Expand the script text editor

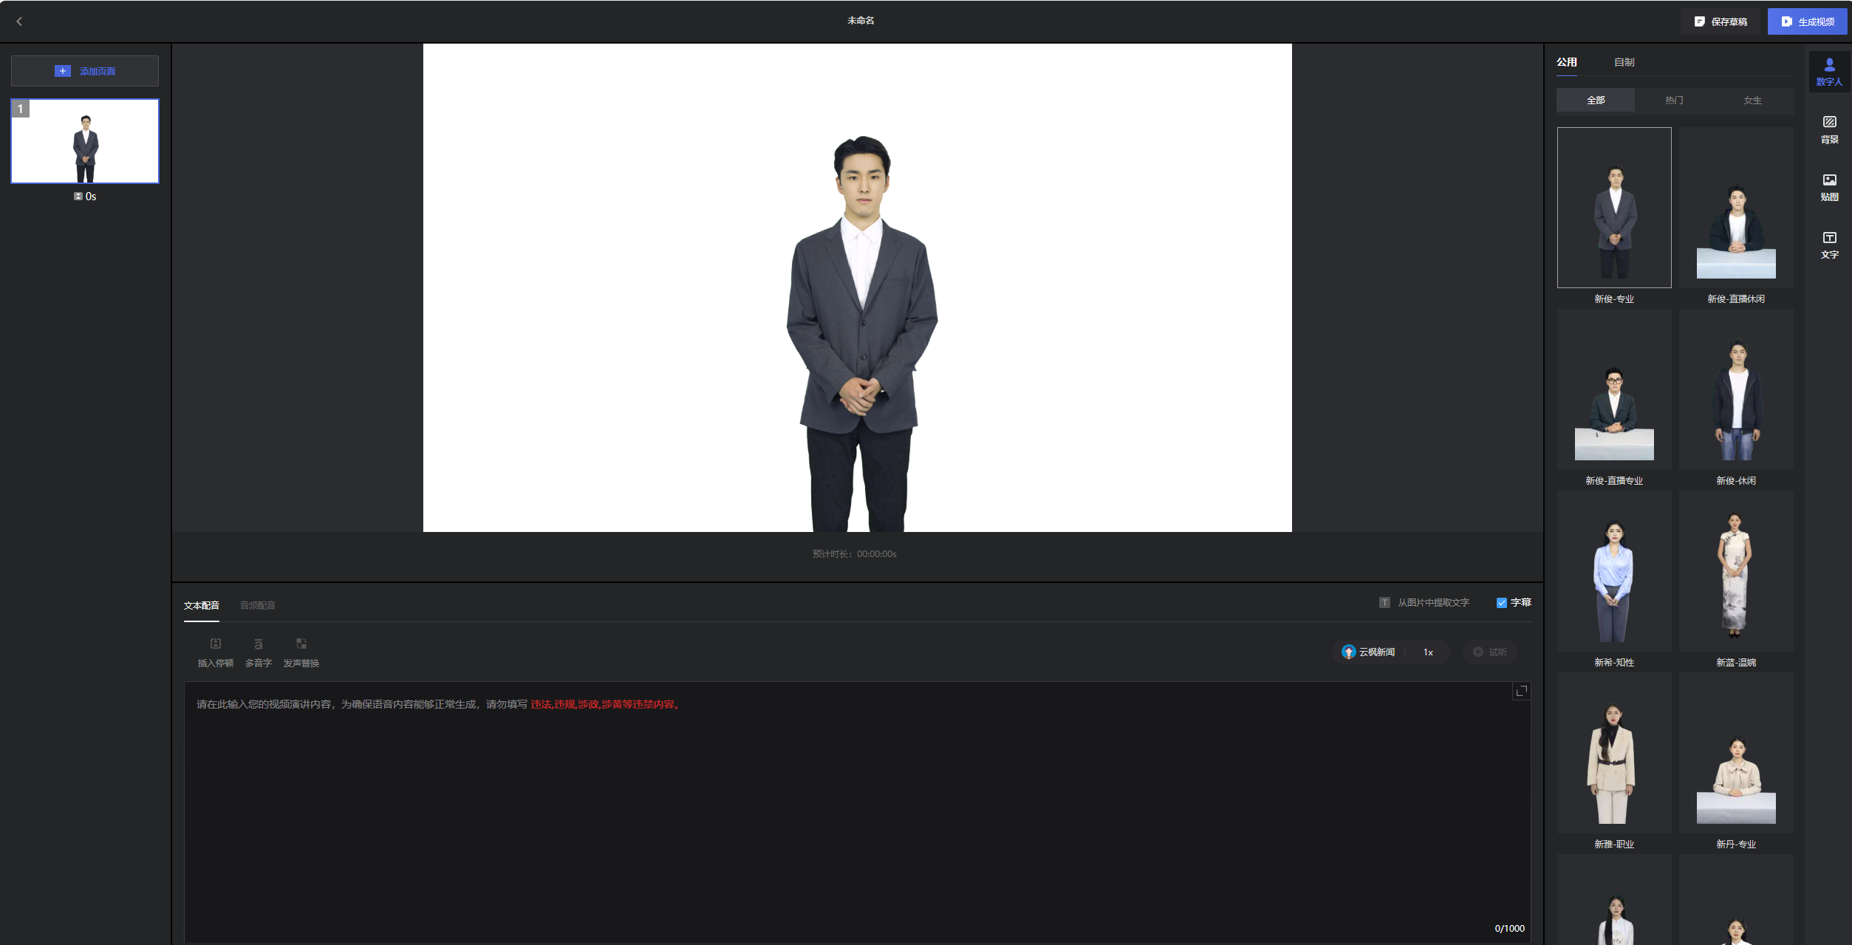[1521, 692]
